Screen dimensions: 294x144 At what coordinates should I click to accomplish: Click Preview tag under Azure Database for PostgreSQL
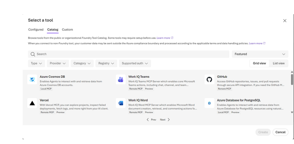[x=235, y=112]
